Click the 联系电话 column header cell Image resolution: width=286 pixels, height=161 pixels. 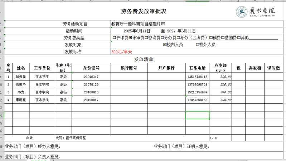(x=197, y=68)
